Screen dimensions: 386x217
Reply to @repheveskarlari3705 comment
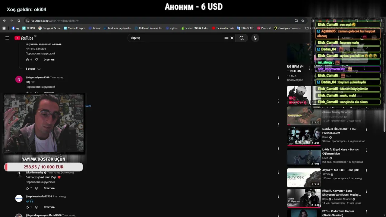[x=49, y=207]
